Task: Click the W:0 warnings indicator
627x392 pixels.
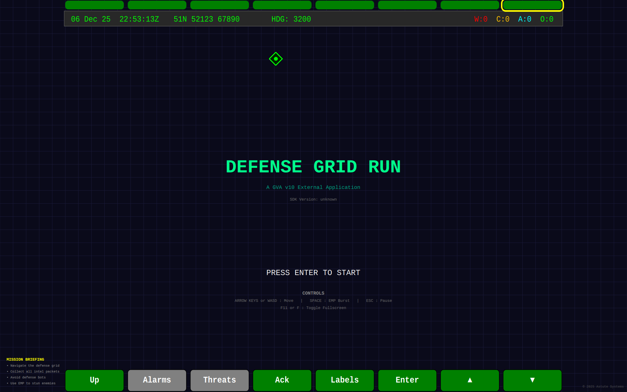Action: 480,19
